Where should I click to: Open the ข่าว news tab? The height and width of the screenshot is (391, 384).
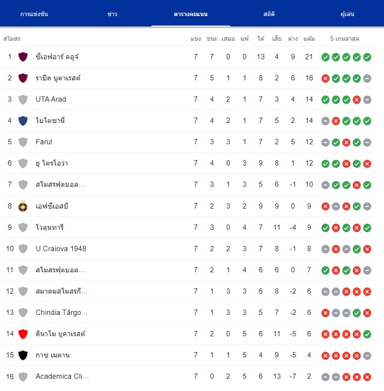coord(112,14)
